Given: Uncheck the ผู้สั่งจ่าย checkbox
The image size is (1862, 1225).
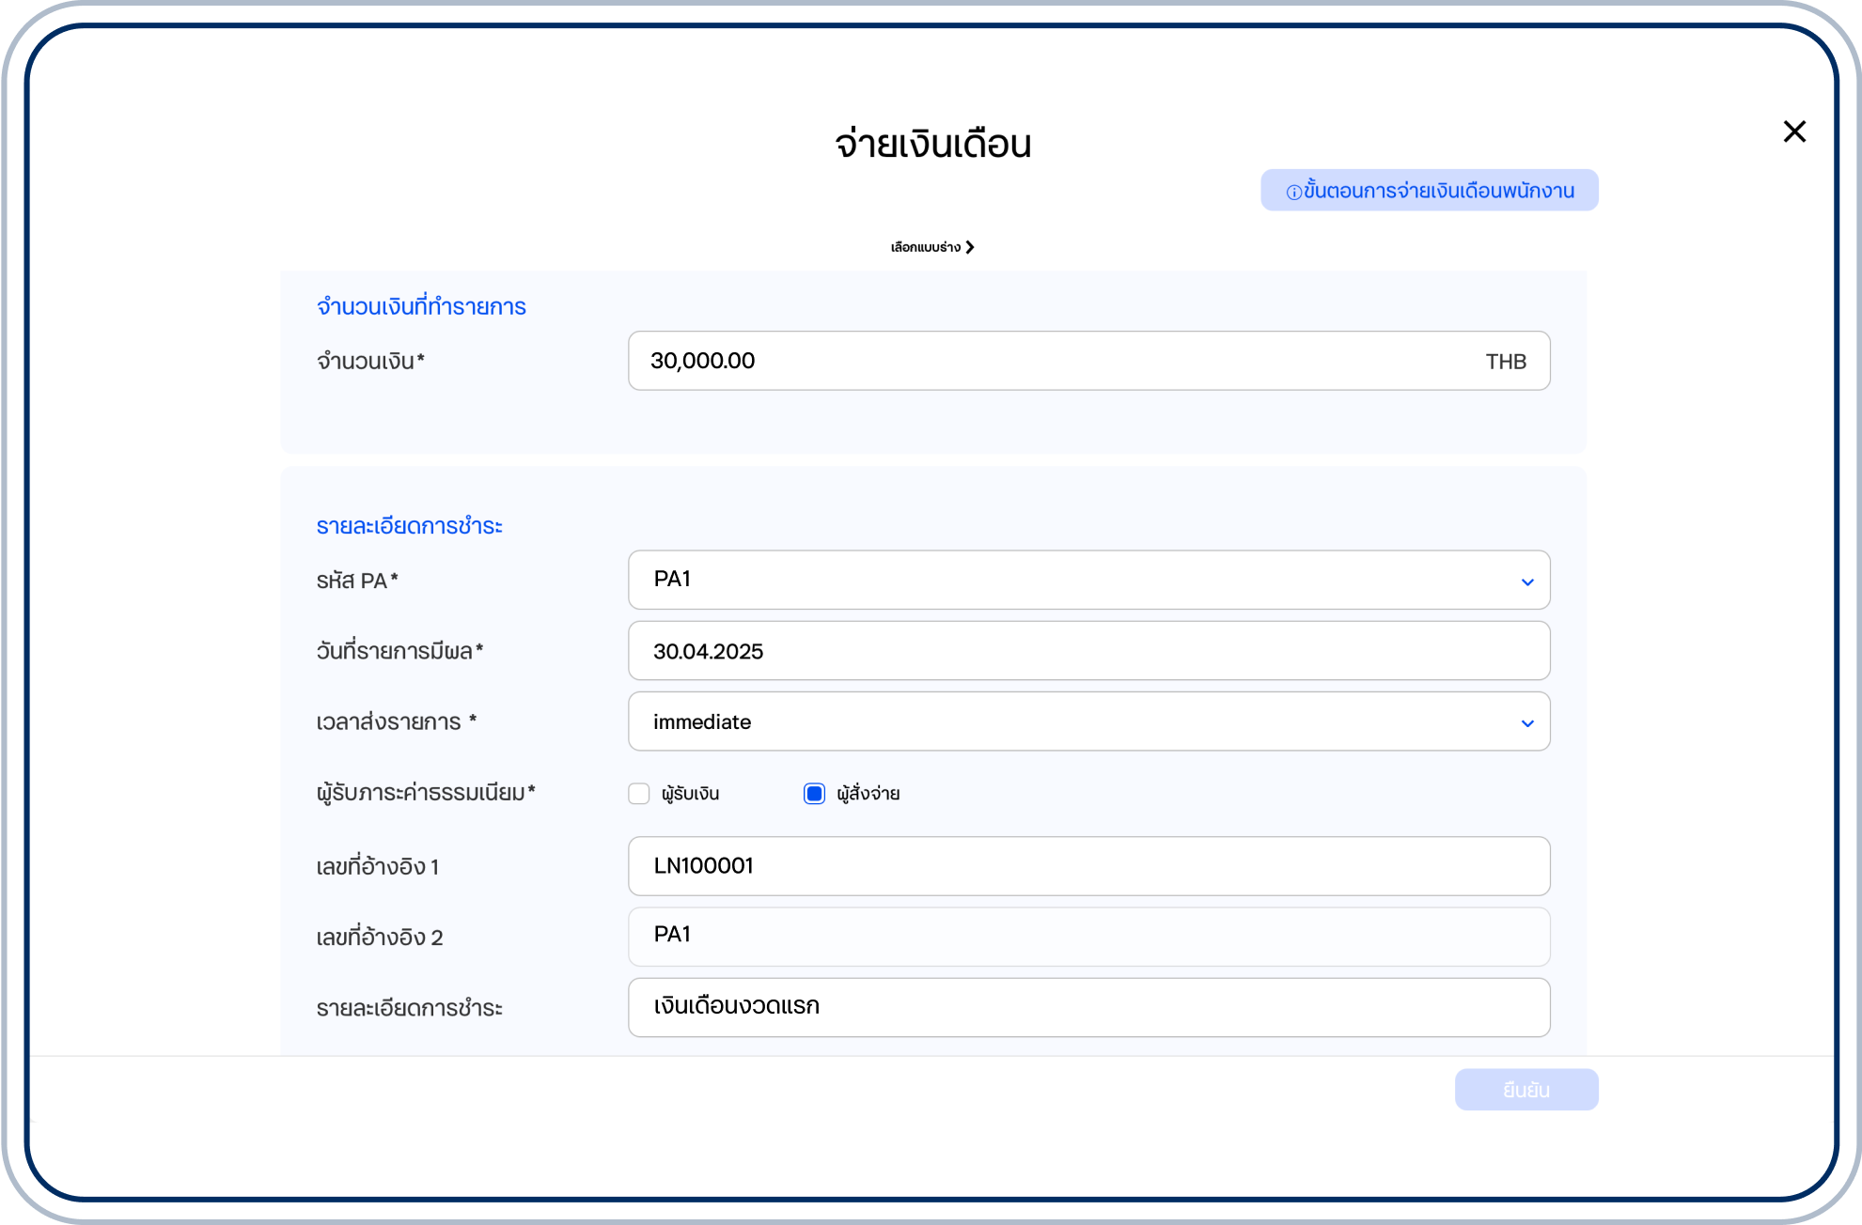Looking at the screenshot, I should click(x=814, y=794).
